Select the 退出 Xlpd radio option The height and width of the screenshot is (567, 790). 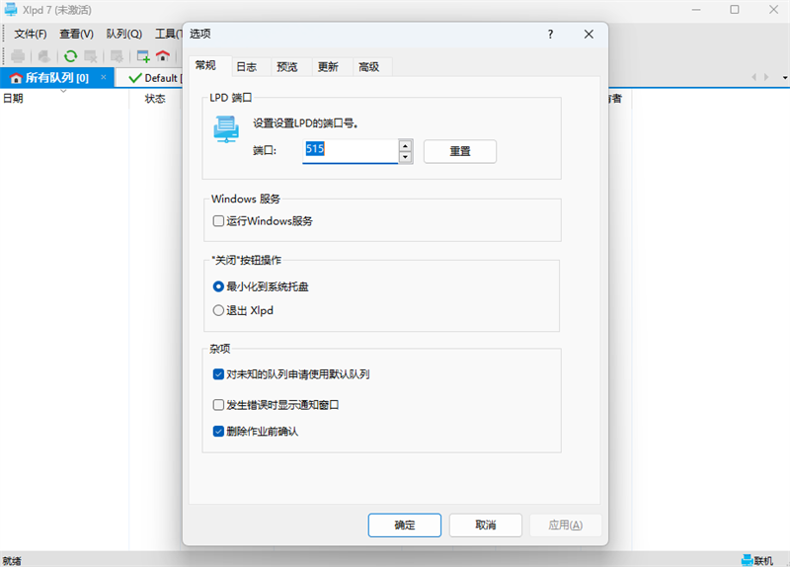coord(218,310)
